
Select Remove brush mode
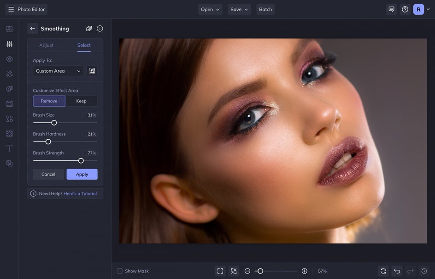pos(49,101)
